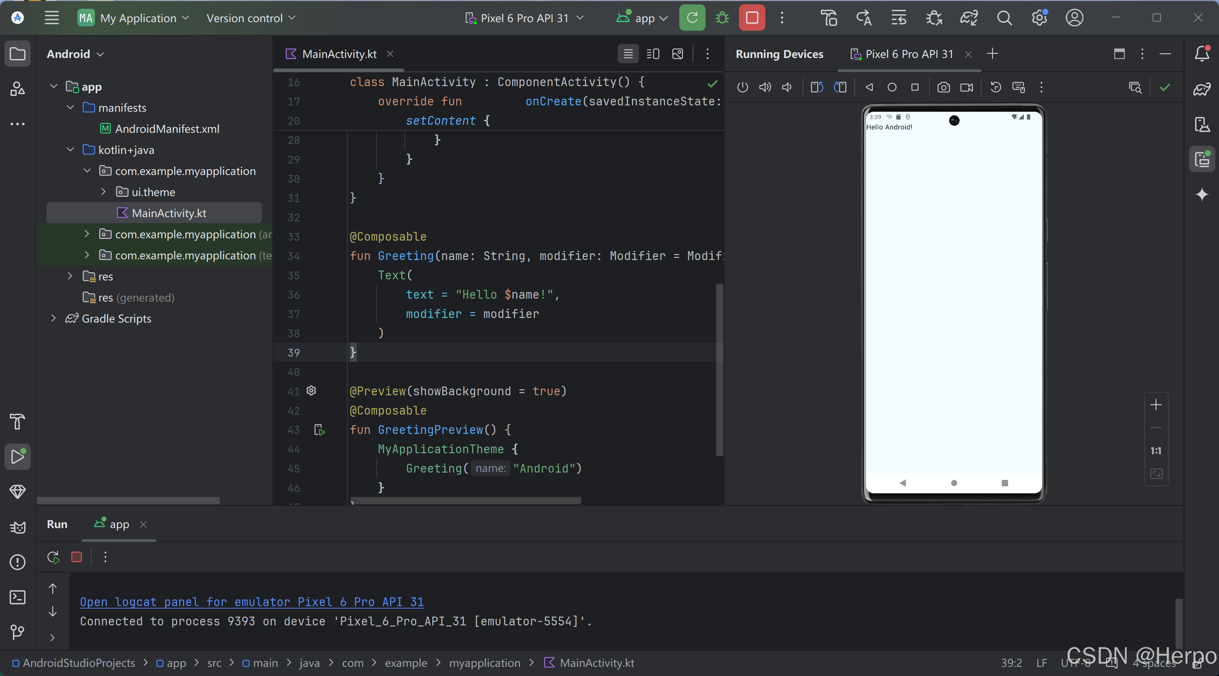Screen dimensions: 1219x676
Task: Open Logcat tool window icon
Action: [x=18, y=527]
